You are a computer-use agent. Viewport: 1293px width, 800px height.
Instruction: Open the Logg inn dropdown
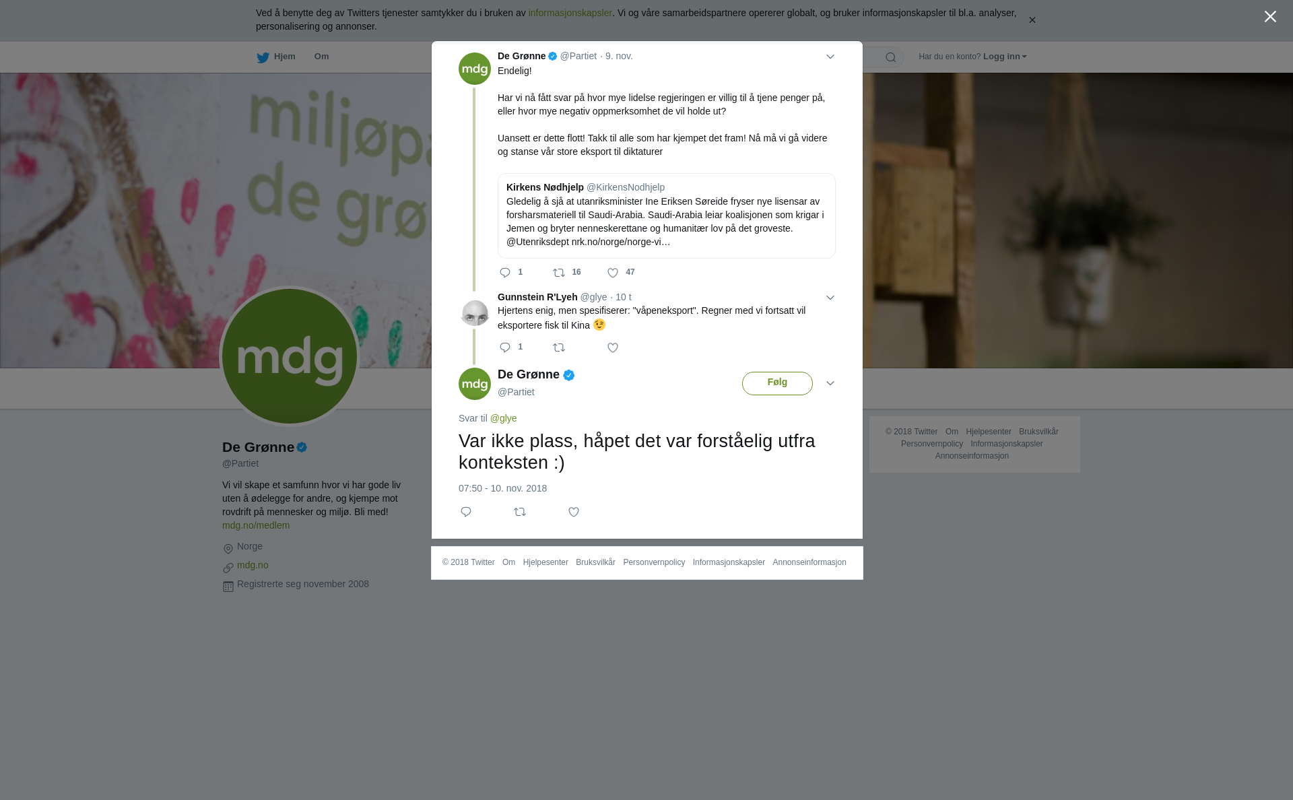[x=1005, y=57]
